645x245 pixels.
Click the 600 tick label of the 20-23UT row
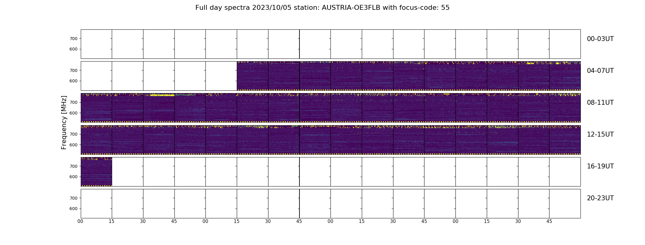[74, 209]
